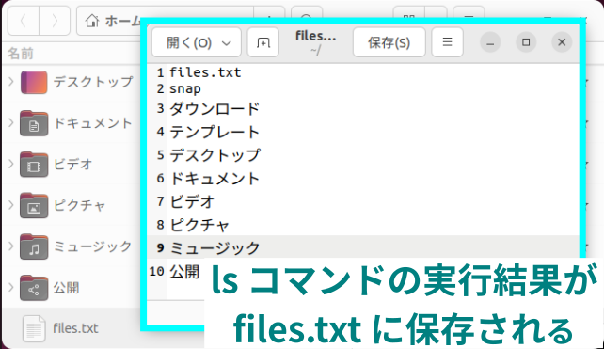Screen dimensions: 604x349
Task: Place cursor on line 2 snap in editor
Action: point(185,89)
